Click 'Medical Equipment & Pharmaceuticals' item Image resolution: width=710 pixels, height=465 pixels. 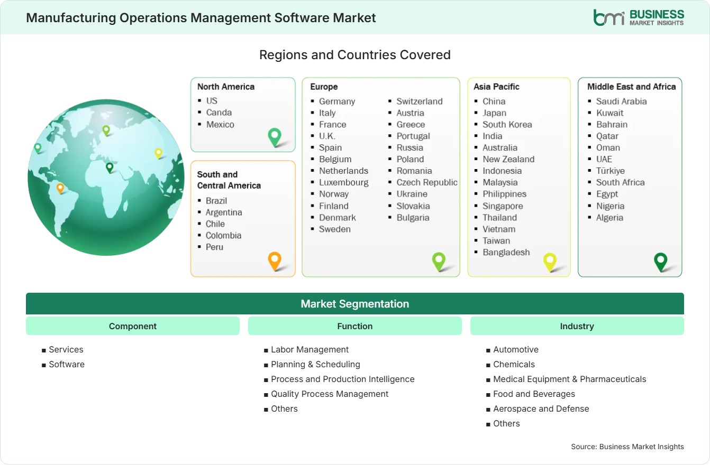pos(570,379)
